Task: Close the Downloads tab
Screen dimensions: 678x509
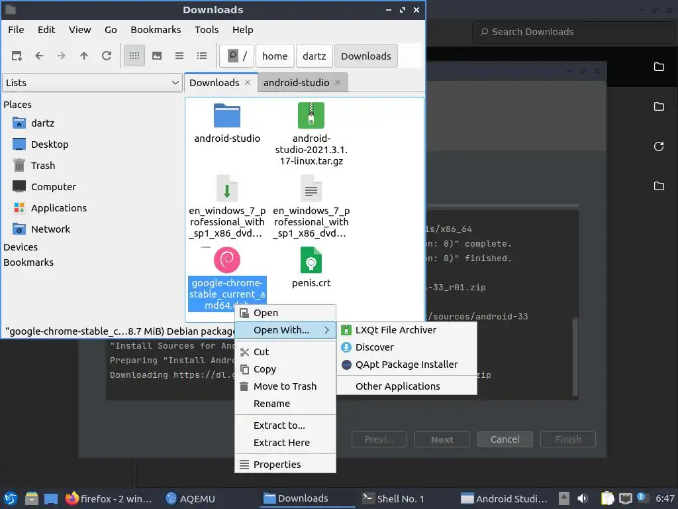Action: (x=248, y=82)
